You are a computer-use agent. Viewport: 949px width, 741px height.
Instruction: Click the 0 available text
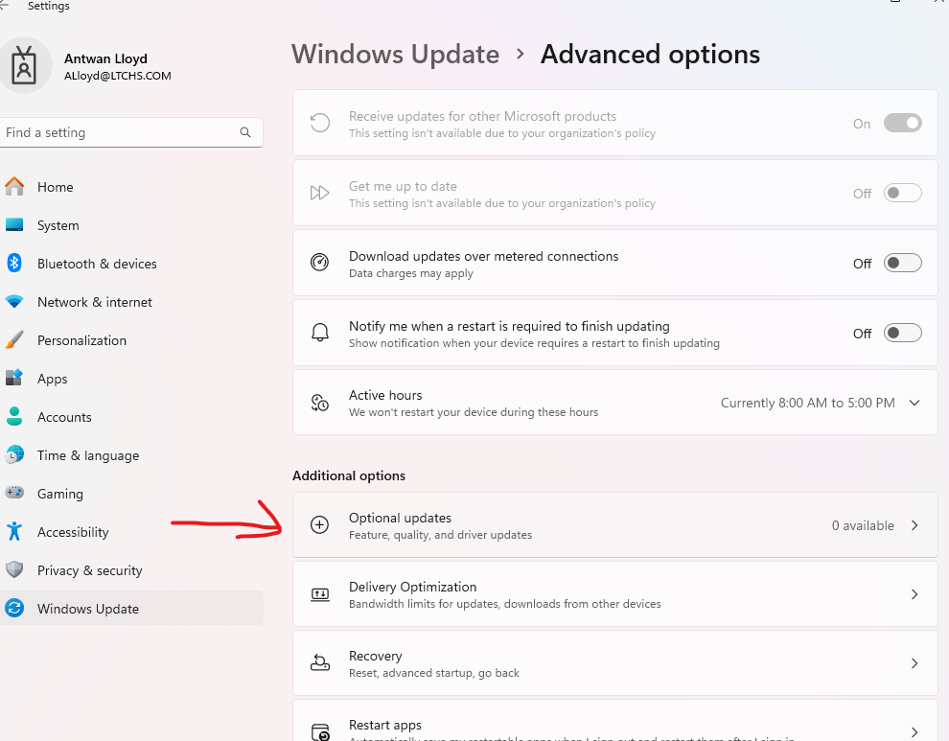pos(863,525)
